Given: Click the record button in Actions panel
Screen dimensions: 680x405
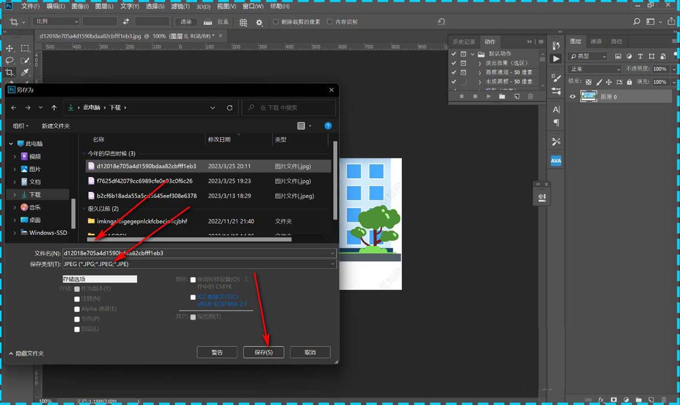Looking at the screenshot, I should [x=475, y=97].
